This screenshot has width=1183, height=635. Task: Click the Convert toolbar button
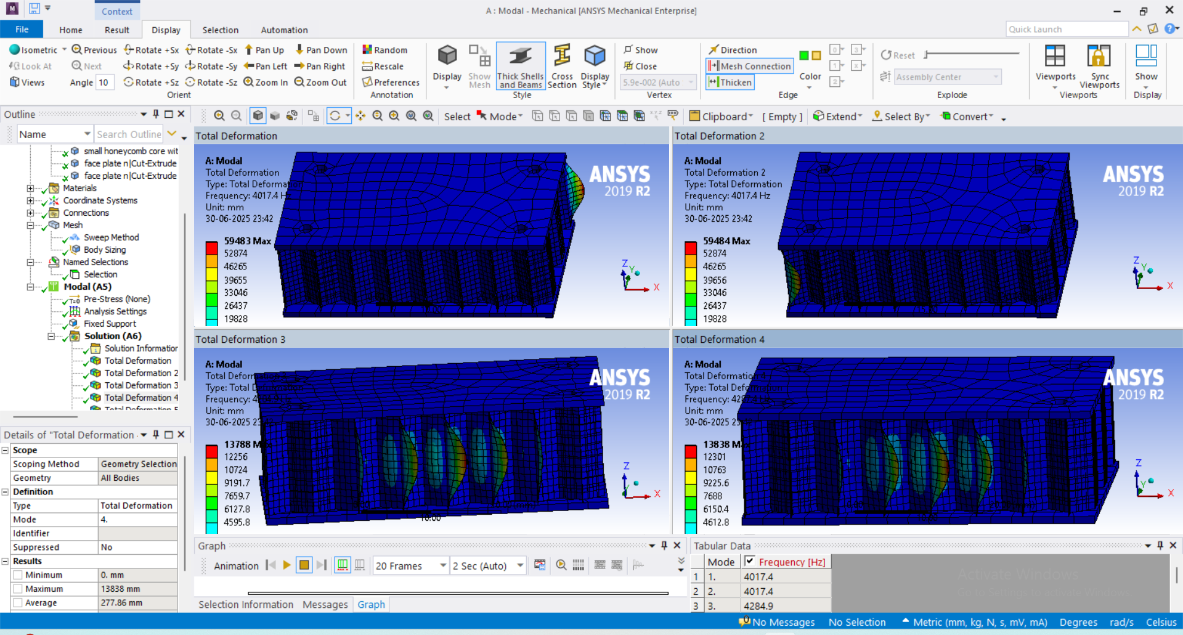(967, 117)
